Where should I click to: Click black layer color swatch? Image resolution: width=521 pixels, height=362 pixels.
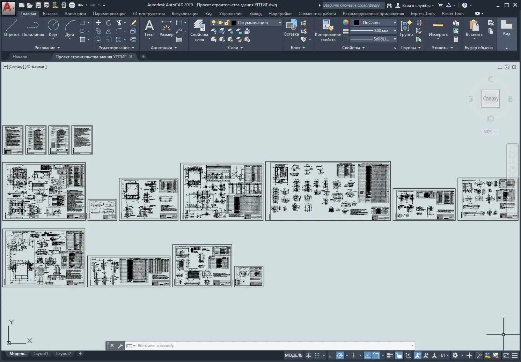coord(234,23)
